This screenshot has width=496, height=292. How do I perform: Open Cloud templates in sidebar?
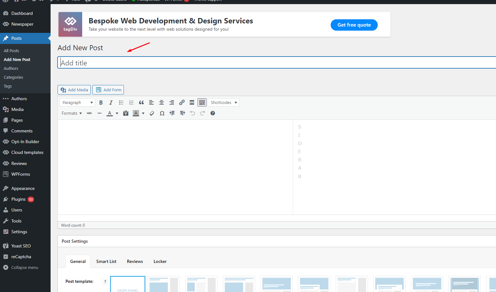tap(25, 152)
